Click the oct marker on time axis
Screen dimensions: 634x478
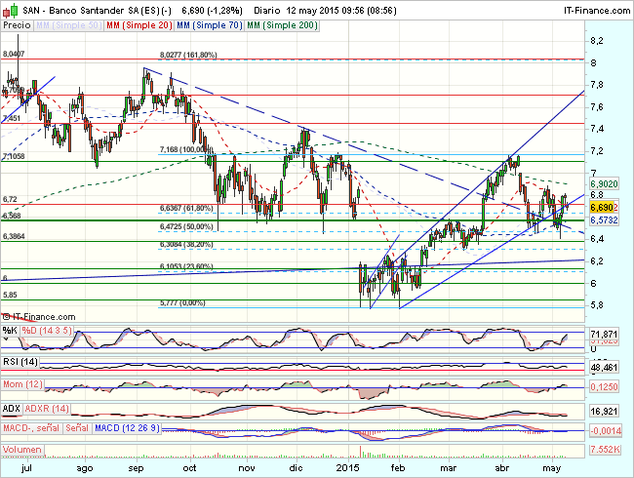click(x=189, y=468)
